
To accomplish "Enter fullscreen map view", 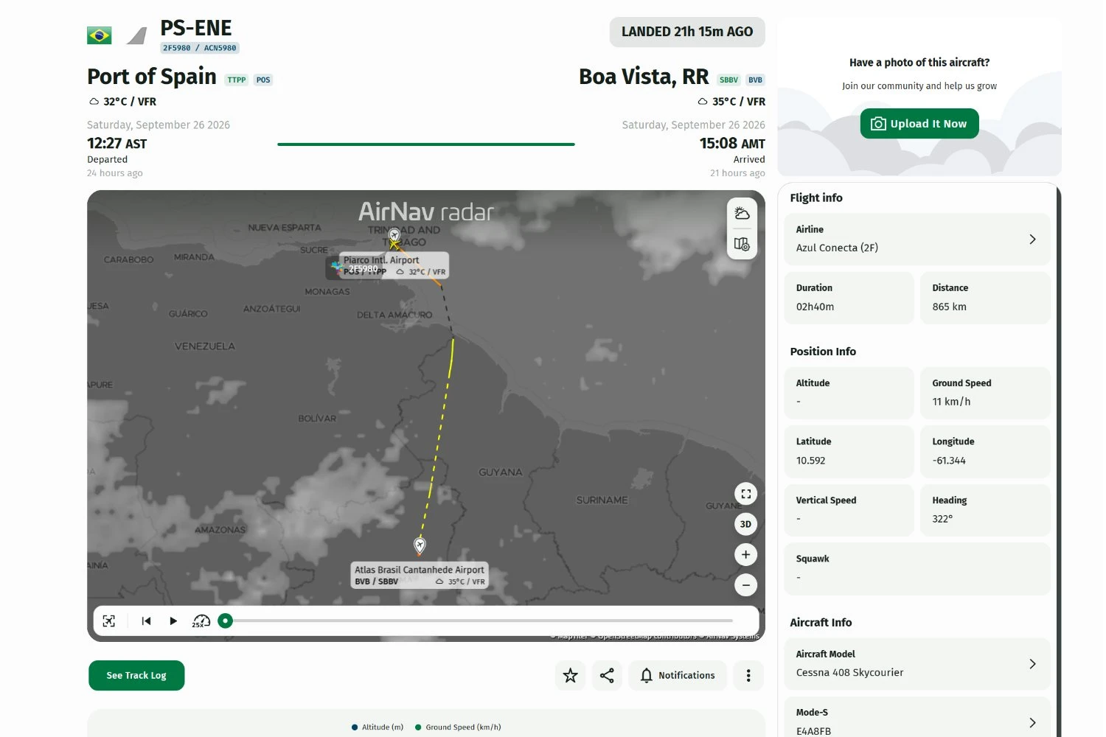I will pyautogui.click(x=745, y=494).
